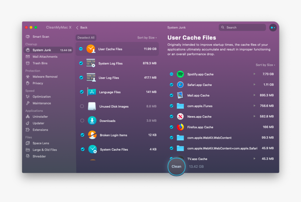Go Back to previous view
The width and height of the screenshot is (301, 202).
[82, 28]
